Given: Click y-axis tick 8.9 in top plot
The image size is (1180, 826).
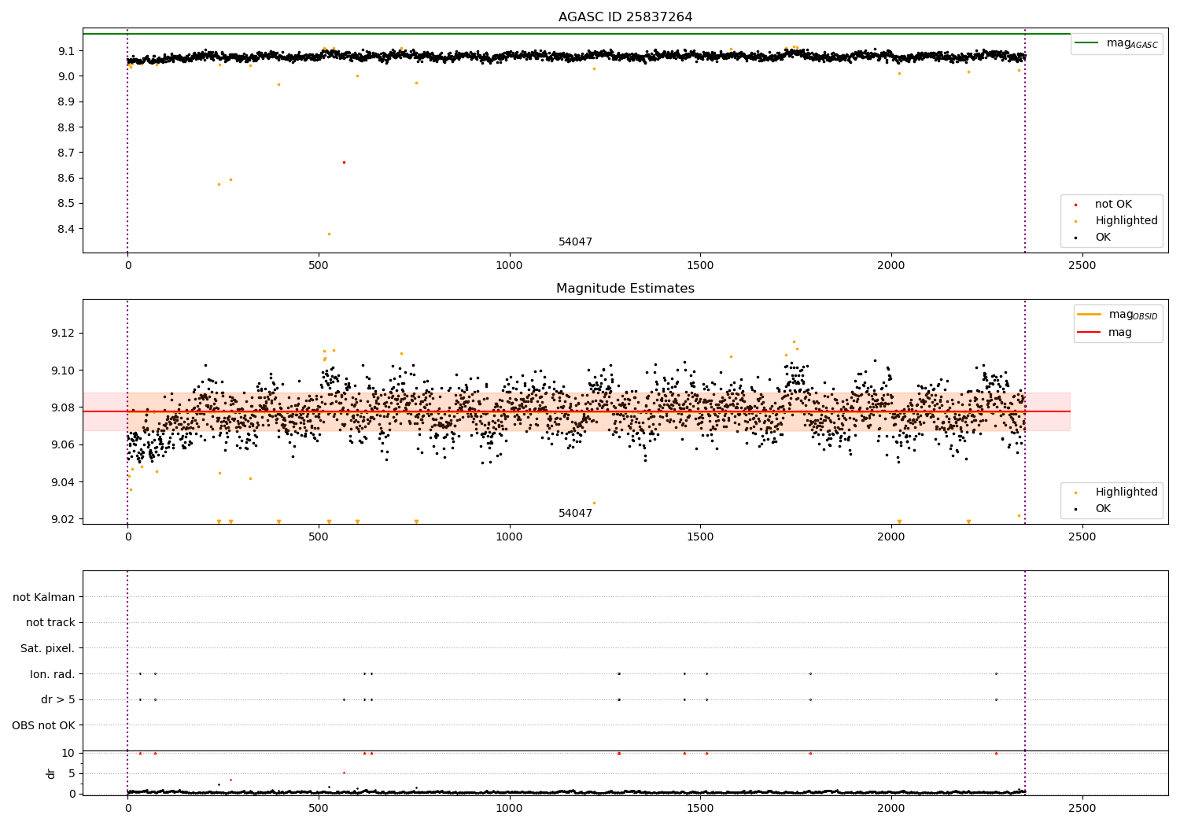Looking at the screenshot, I should 65,102.
